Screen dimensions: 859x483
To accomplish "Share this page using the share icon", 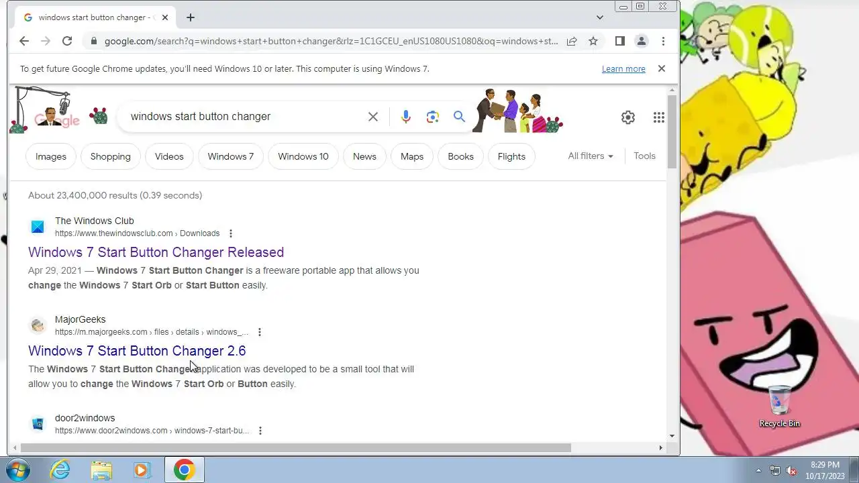I will coord(572,41).
